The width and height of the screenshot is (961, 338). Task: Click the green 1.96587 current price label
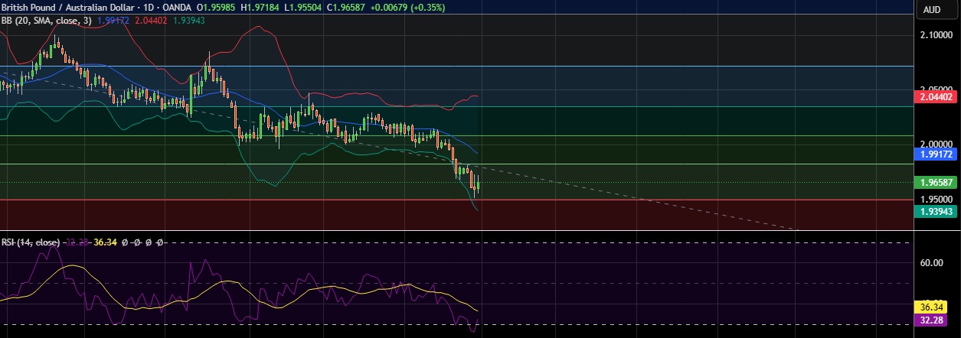click(x=936, y=182)
